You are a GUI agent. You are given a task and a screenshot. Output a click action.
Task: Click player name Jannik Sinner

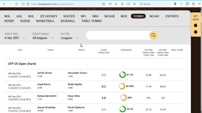coord(45,73)
